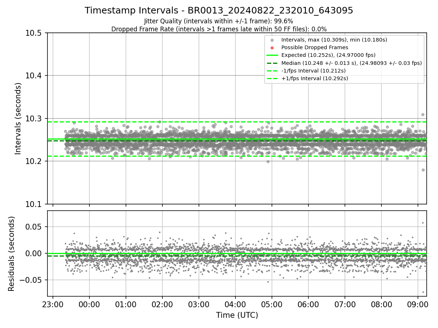Click the x-axis tick label '07:00'
The height and width of the screenshot is (328, 438).
[x=345, y=304]
